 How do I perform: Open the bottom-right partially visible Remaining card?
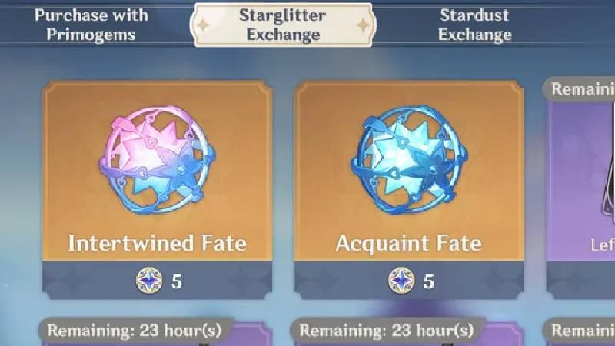pos(580,332)
